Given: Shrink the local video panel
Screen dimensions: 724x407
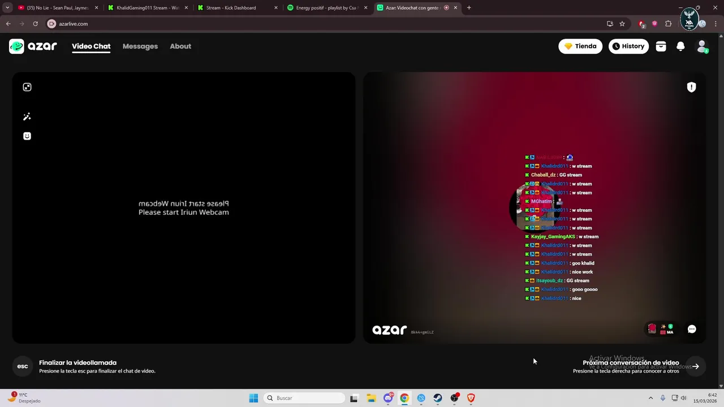Looking at the screenshot, I should tap(27, 87).
